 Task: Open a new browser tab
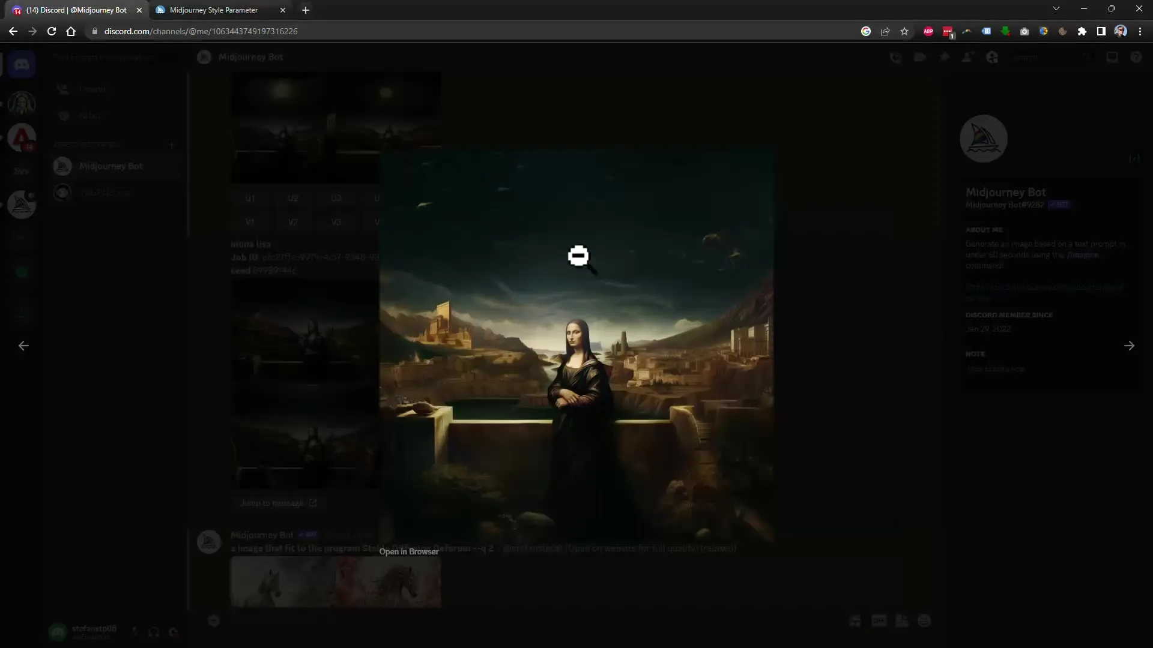coord(306,10)
